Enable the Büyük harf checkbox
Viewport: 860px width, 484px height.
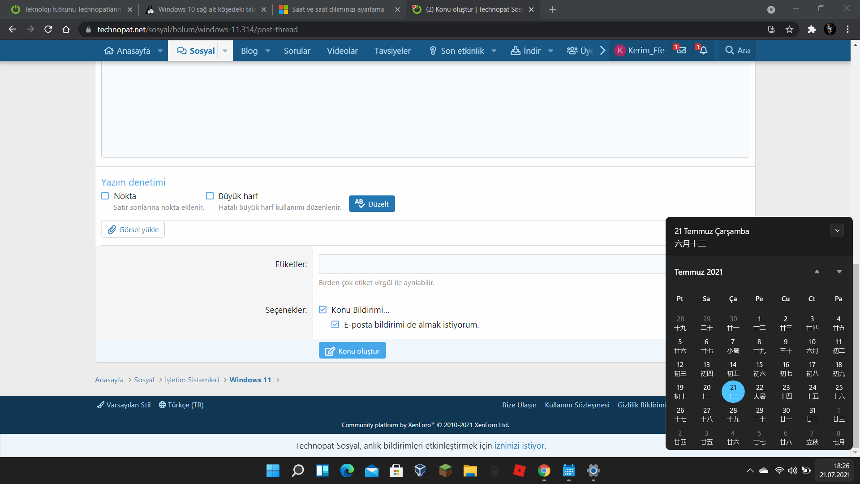pyautogui.click(x=210, y=196)
